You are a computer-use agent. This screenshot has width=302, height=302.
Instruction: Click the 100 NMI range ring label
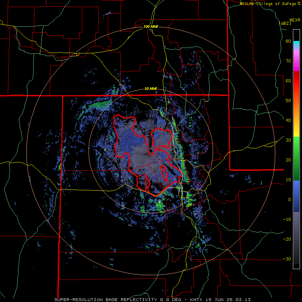tap(151, 27)
